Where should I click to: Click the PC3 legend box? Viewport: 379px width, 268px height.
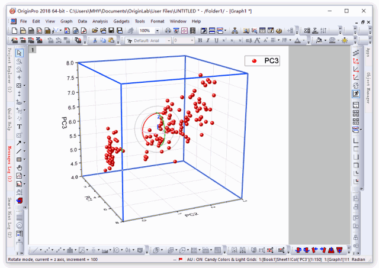(x=262, y=61)
